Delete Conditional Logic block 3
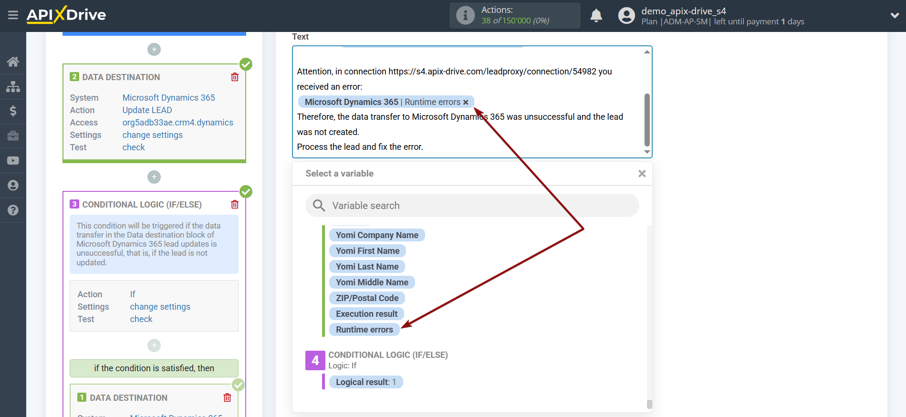The width and height of the screenshot is (906, 417). [235, 204]
